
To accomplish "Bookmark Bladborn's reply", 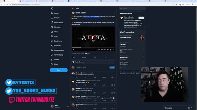I will pyautogui.click(x=112, y=77).
